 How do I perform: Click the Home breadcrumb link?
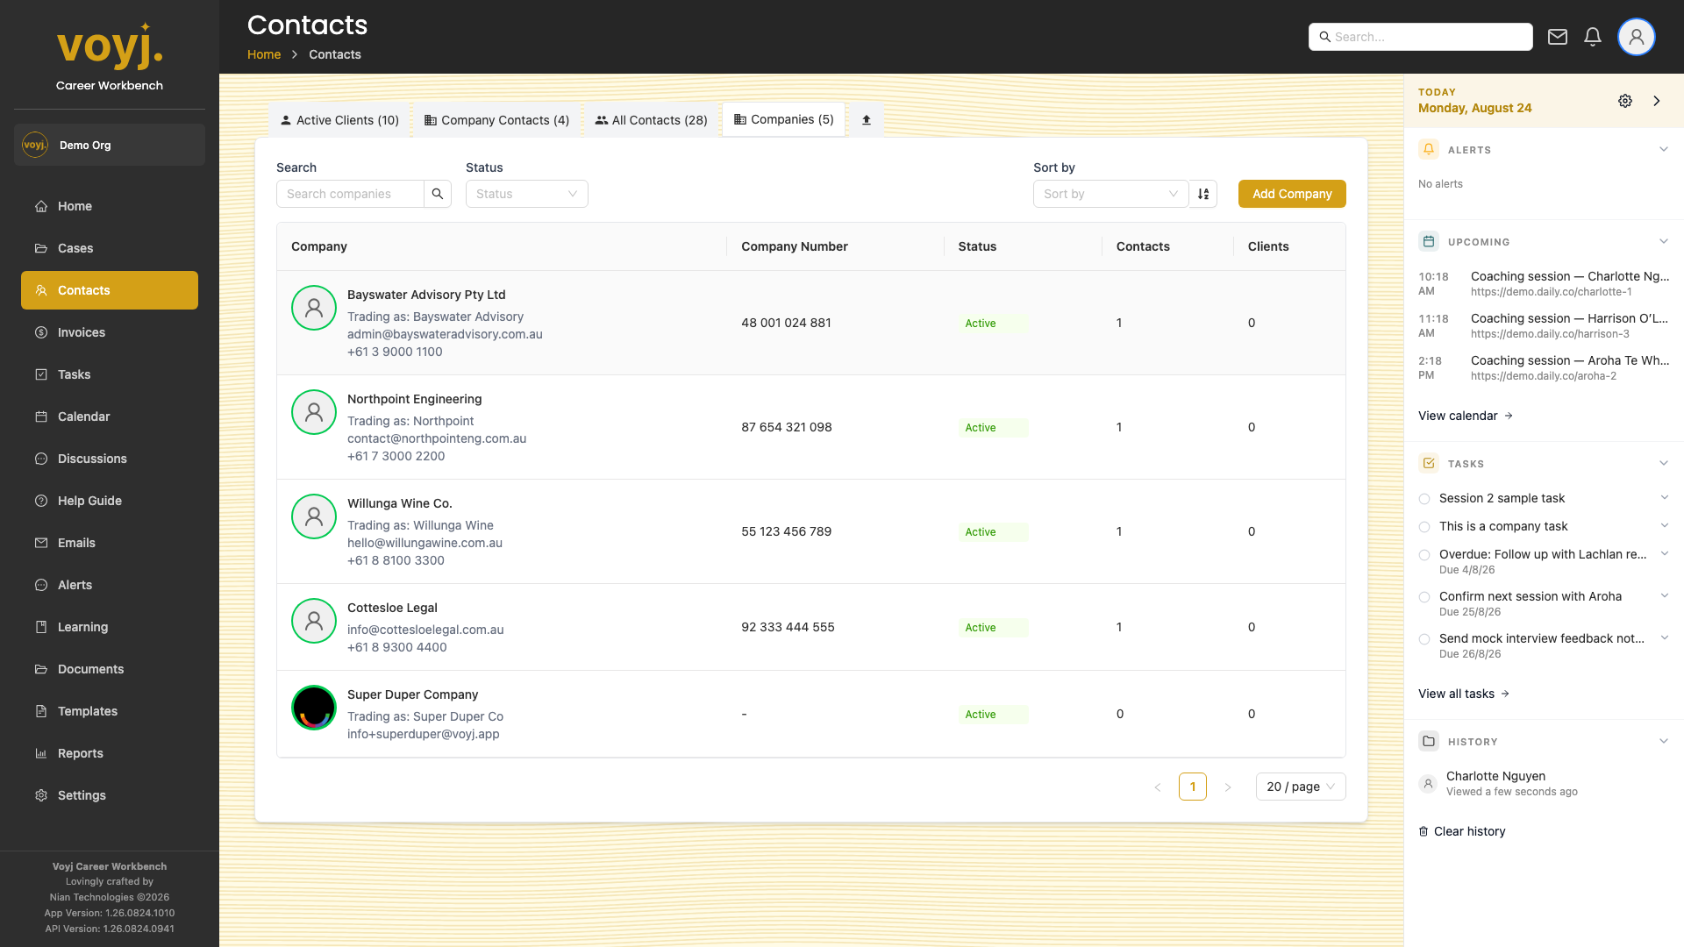[x=264, y=54]
